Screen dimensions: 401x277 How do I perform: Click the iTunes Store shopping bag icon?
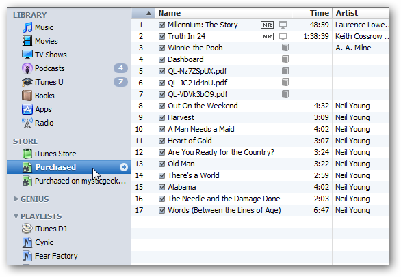tap(27, 154)
